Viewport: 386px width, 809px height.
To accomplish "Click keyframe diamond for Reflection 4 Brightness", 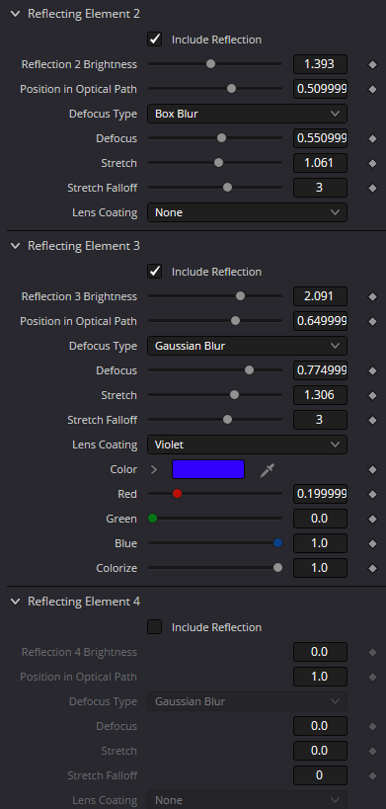I will 372,652.
